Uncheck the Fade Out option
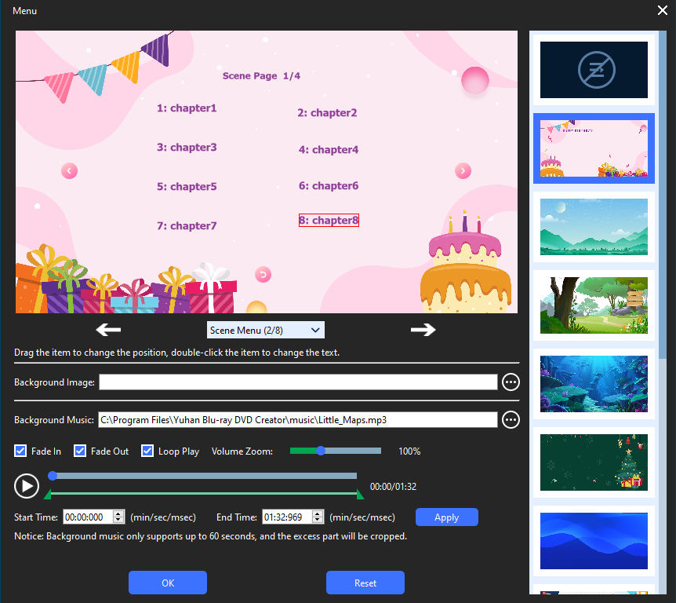Image resolution: width=676 pixels, height=603 pixels. click(x=80, y=451)
